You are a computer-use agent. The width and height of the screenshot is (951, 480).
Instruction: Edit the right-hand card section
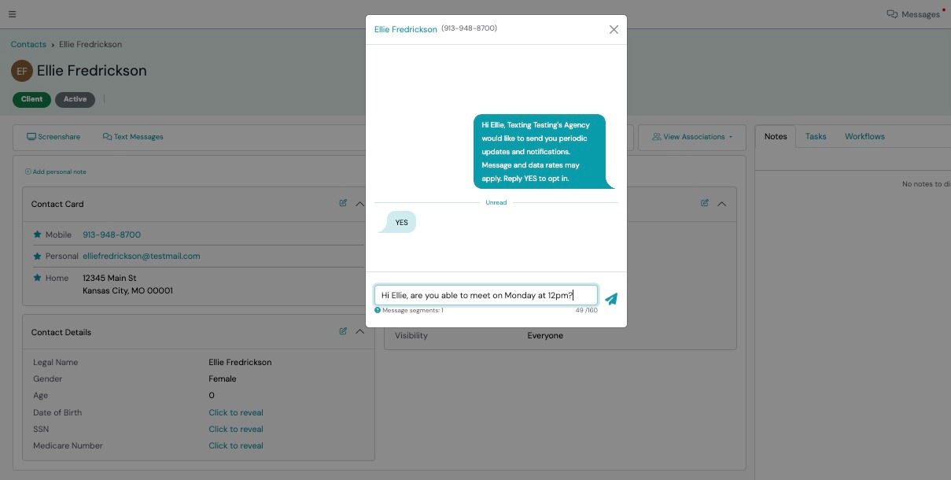(705, 203)
